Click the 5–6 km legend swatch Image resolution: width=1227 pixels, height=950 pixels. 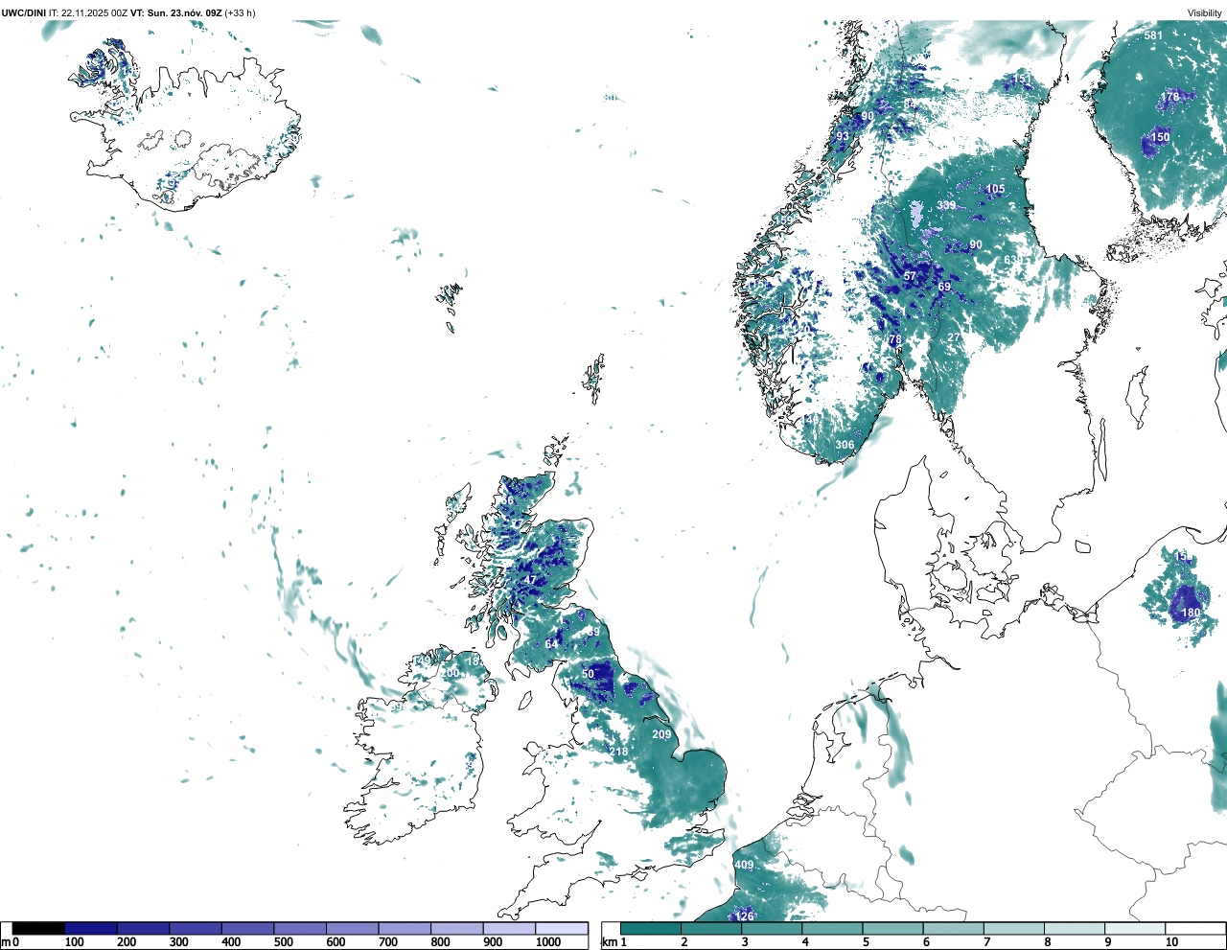coord(892,928)
